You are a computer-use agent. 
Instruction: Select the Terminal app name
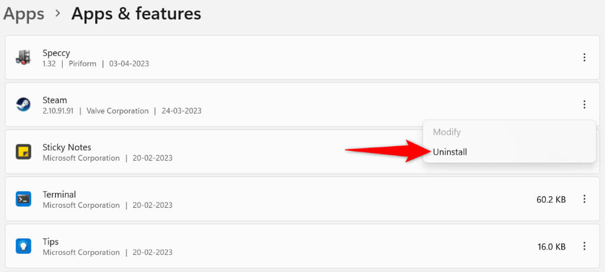click(x=59, y=194)
